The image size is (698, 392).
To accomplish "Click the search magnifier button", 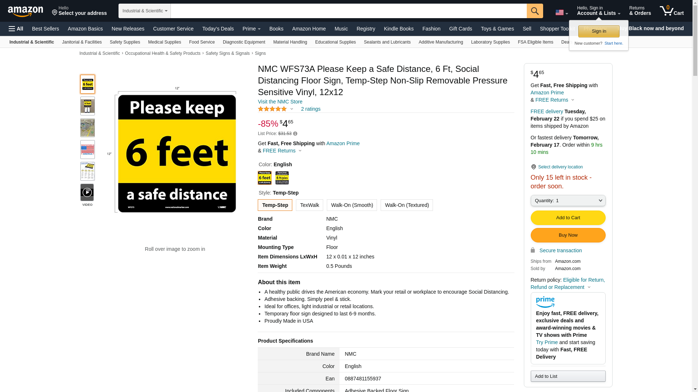I will pyautogui.click(x=534, y=11).
